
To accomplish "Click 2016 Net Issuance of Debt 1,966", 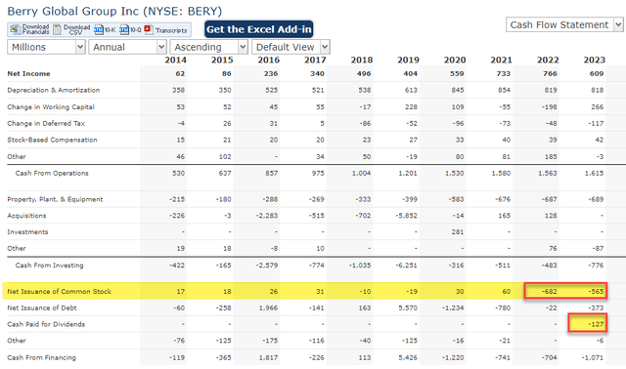I will click(268, 307).
